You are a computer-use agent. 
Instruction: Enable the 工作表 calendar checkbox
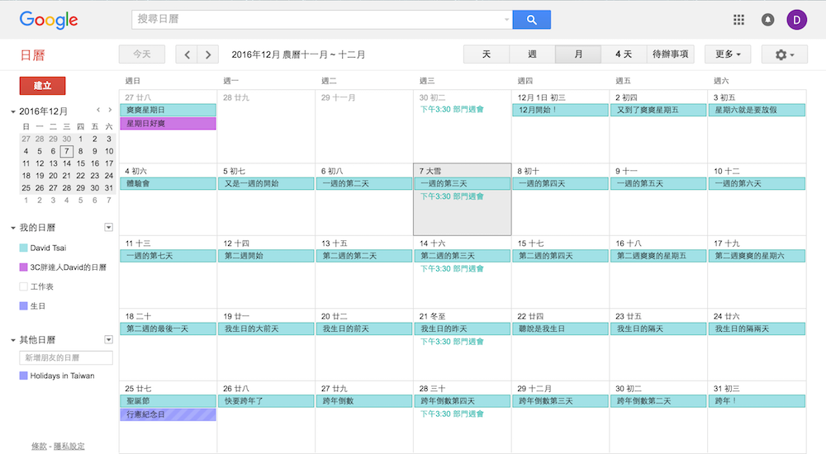click(x=23, y=286)
